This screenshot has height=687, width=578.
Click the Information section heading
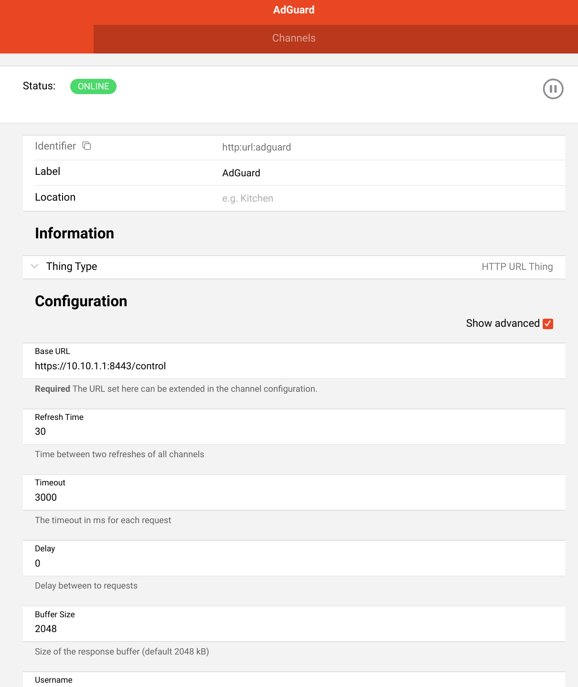pos(75,233)
